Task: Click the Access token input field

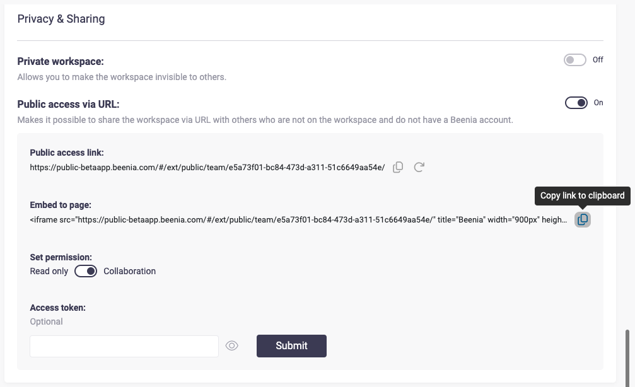Action: coord(124,346)
